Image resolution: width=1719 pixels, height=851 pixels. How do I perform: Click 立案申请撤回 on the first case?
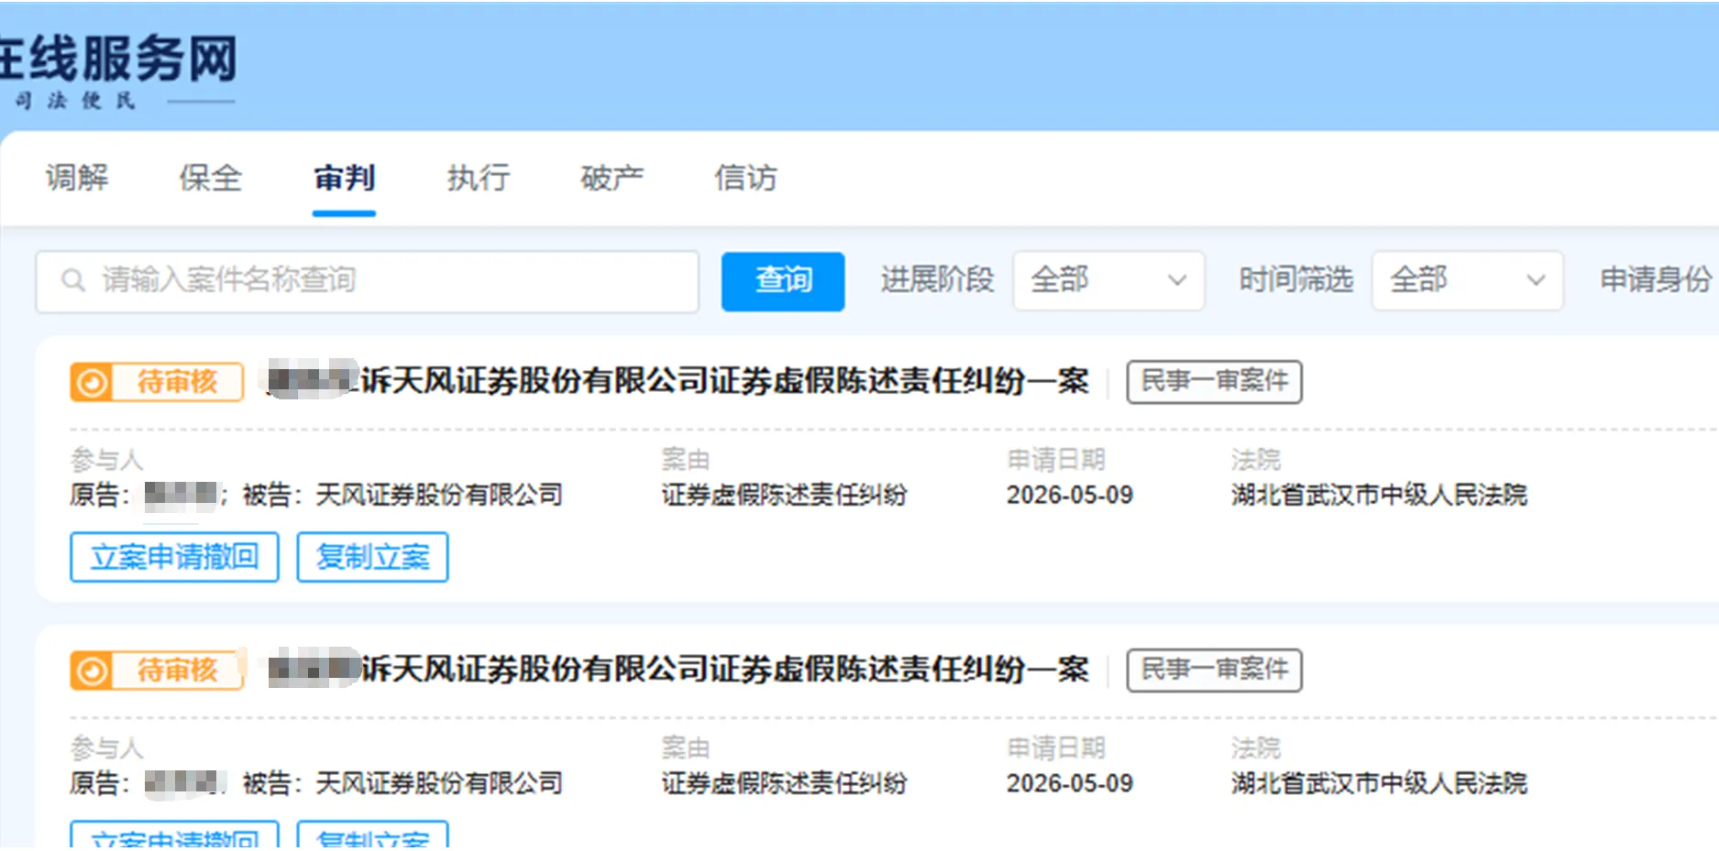tap(174, 557)
